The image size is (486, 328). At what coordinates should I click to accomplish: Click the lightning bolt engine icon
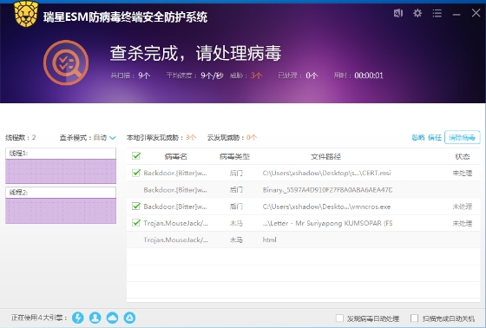78,318
